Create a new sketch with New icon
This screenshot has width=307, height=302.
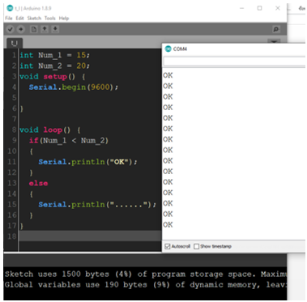(34, 29)
